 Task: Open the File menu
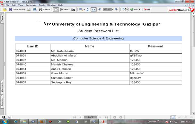pos(7,5)
